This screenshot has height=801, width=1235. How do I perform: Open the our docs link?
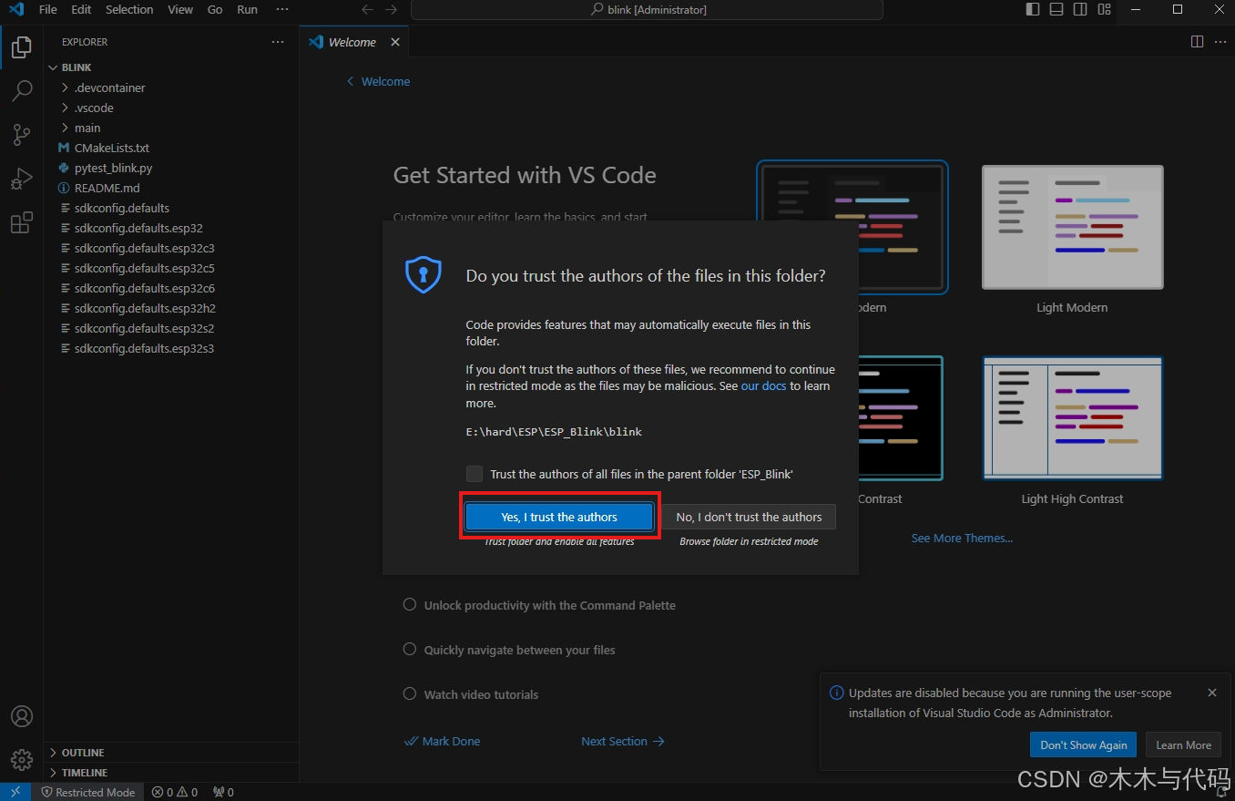pos(763,386)
